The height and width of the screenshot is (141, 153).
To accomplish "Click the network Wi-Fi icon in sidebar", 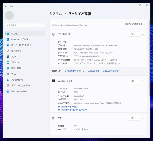I will point(8,45).
